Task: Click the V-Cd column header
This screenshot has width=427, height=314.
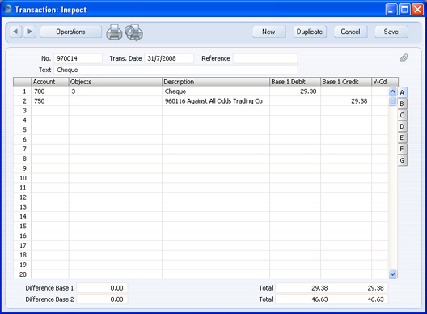Action: [385, 82]
